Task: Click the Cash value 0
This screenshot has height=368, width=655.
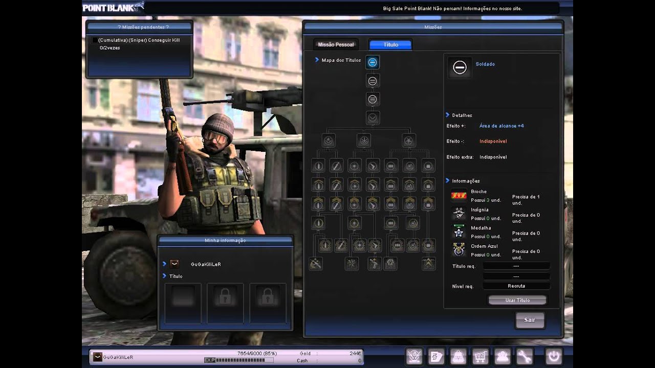Action: coord(360,360)
